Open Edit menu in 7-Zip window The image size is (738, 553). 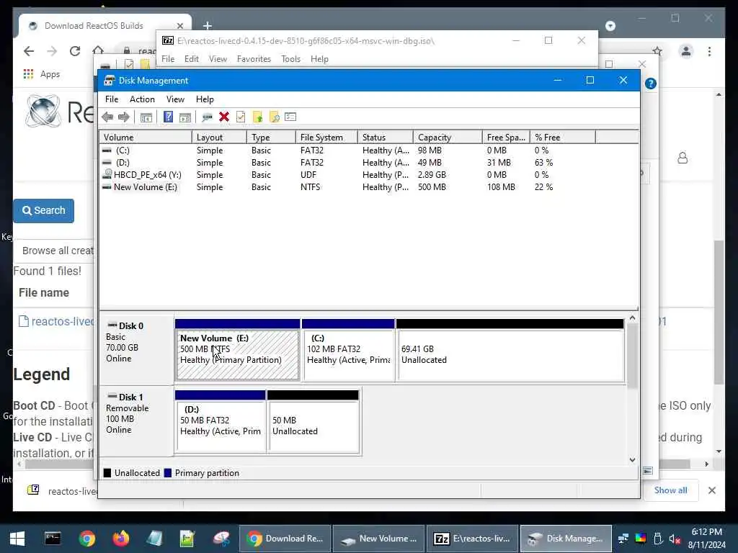[191, 59]
